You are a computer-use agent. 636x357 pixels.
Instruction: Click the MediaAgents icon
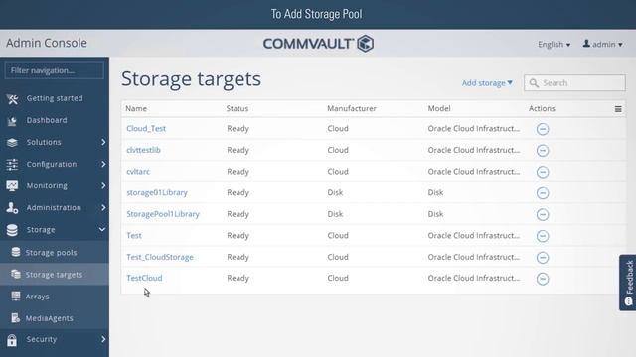tap(16, 318)
